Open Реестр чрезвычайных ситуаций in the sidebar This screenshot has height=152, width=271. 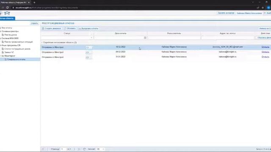pos(19,42)
